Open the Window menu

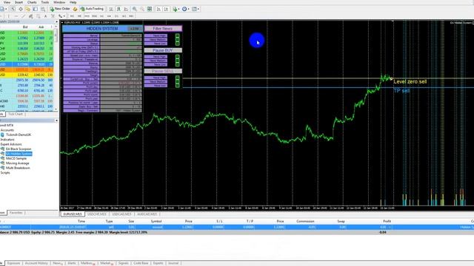coord(59,2)
